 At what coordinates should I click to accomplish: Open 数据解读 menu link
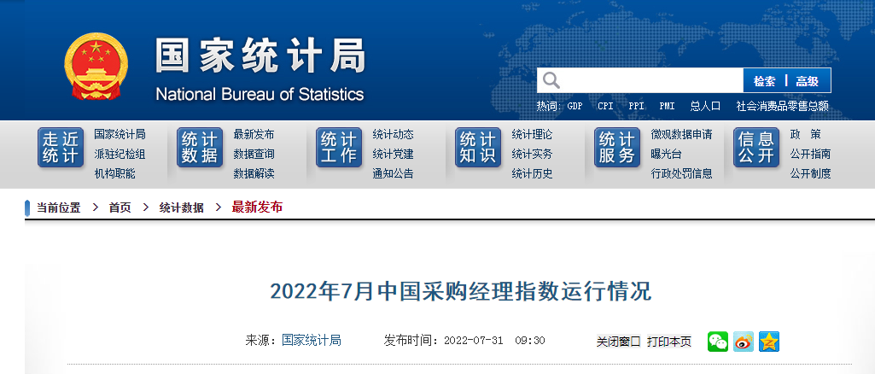click(x=254, y=173)
